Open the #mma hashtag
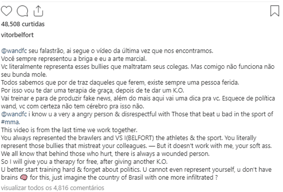The height and width of the screenshot is (192, 283). click(10, 122)
